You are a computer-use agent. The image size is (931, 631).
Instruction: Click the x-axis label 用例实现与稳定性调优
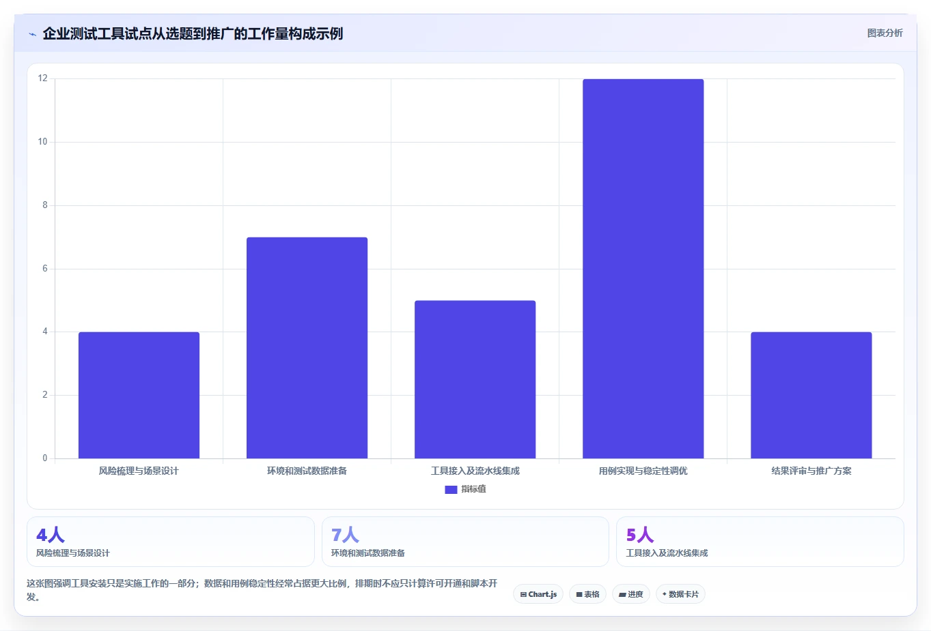point(643,471)
